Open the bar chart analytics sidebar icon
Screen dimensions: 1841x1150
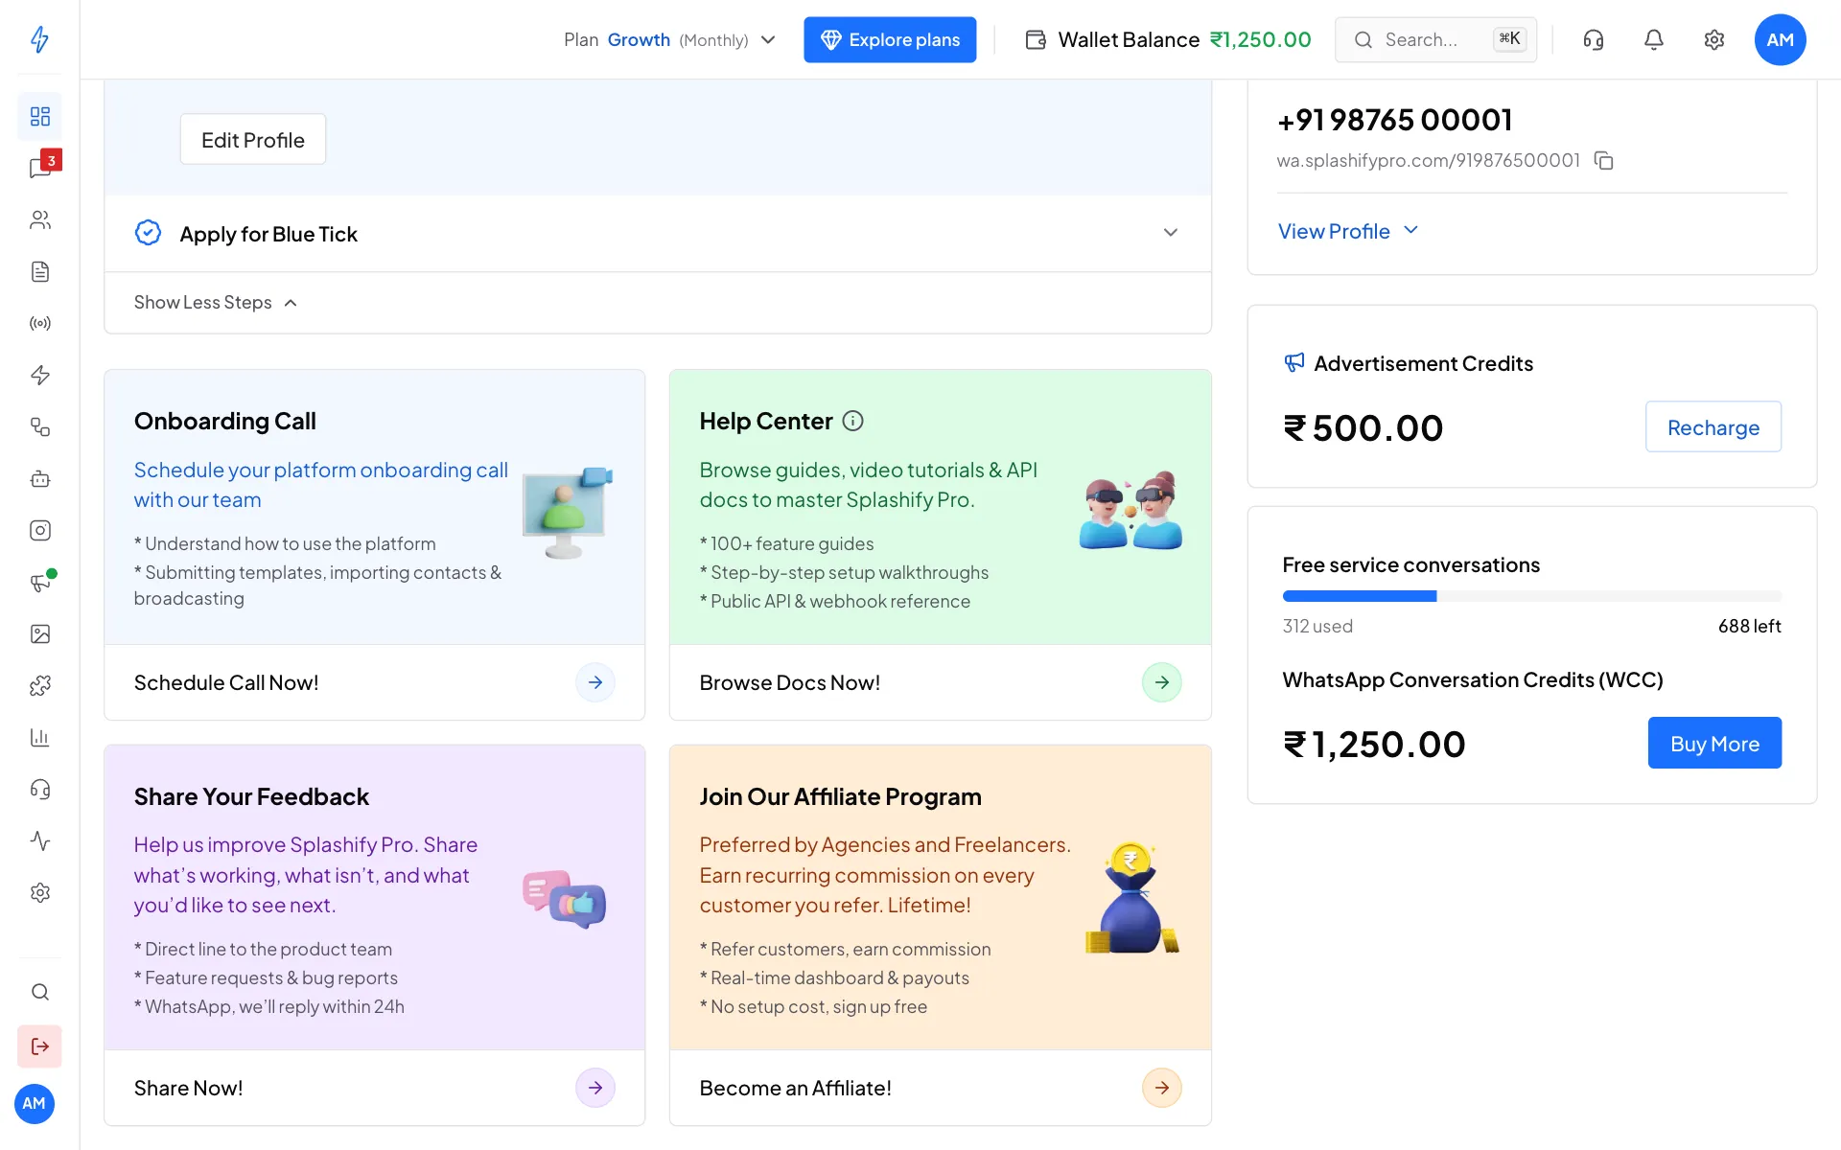[39, 737]
